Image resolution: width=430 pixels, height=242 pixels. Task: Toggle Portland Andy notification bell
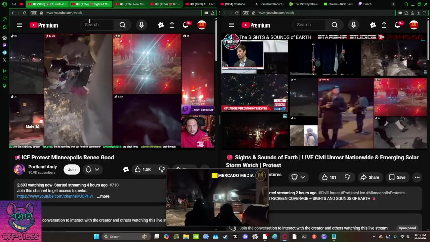88,169
